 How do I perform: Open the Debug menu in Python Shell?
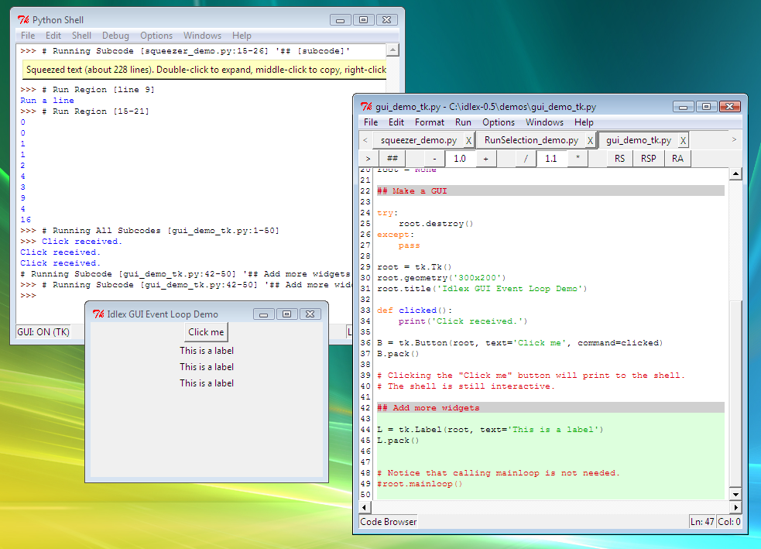tap(116, 36)
